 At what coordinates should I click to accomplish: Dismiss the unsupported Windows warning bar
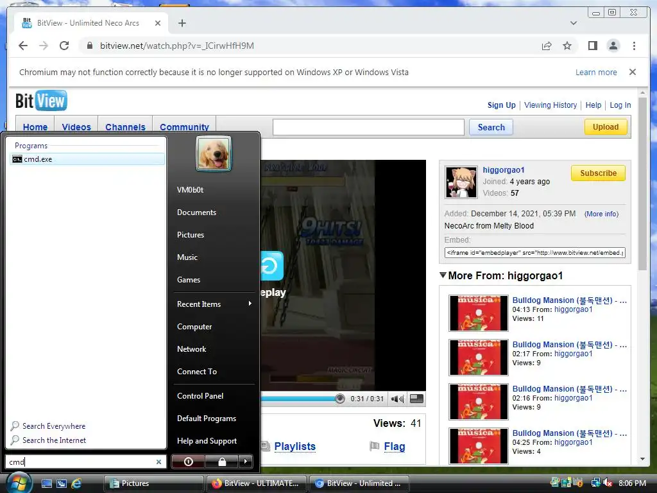coord(632,72)
